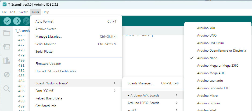
Task: Open the Sketch menu
Action: 23,12
